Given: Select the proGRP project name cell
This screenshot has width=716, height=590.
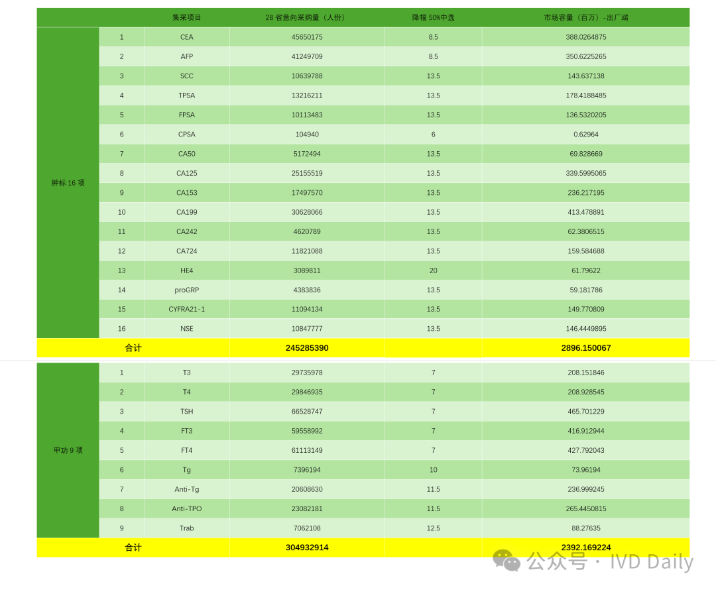Looking at the screenshot, I should pos(187,290).
